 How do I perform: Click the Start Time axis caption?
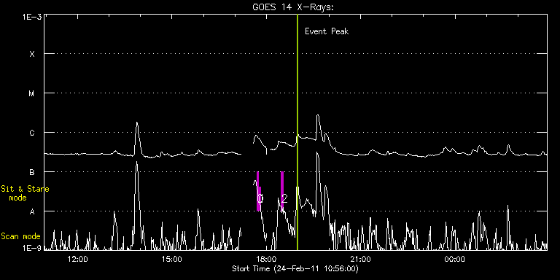(x=295, y=268)
